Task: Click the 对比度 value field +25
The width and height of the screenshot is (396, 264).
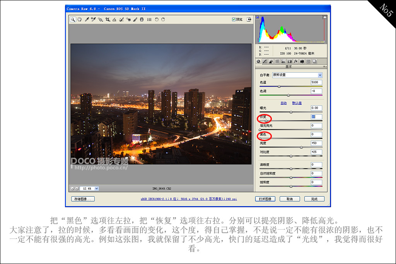Action: click(x=316, y=152)
